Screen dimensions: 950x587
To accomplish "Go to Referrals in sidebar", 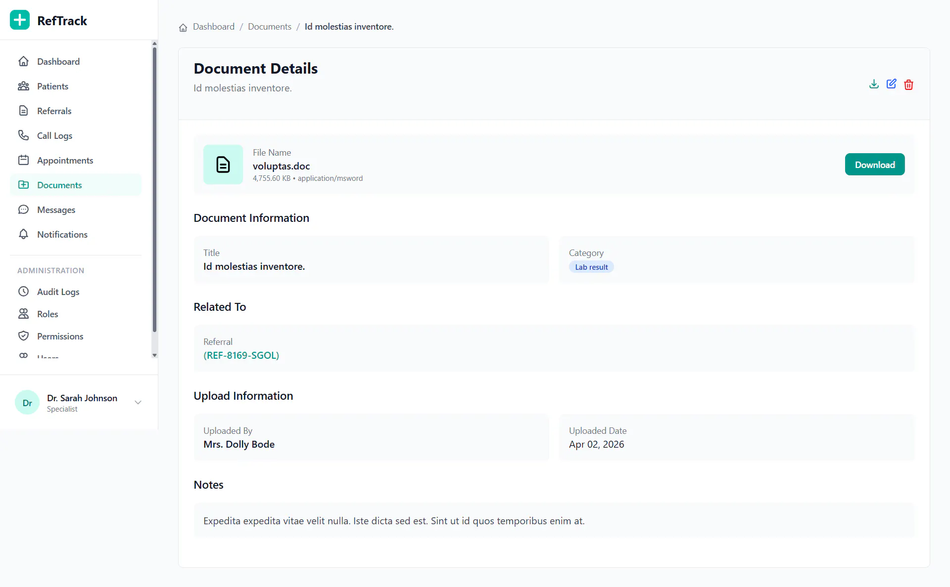I will (x=76, y=111).
